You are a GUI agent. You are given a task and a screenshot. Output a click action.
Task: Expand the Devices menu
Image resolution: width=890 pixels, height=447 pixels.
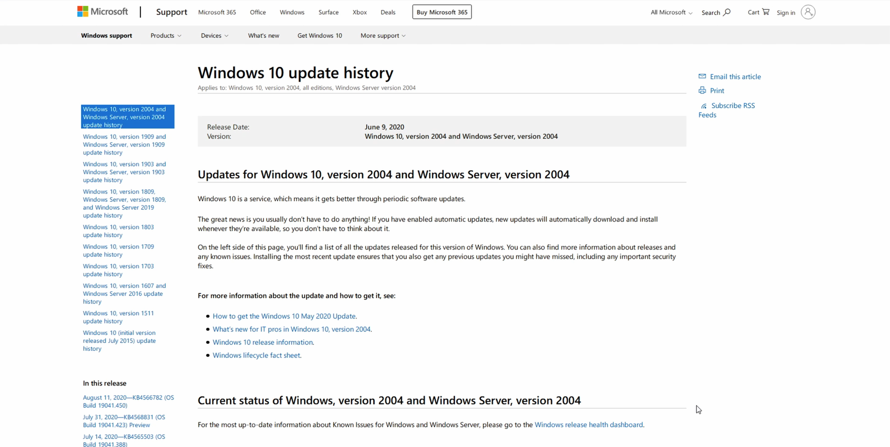pos(215,36)
